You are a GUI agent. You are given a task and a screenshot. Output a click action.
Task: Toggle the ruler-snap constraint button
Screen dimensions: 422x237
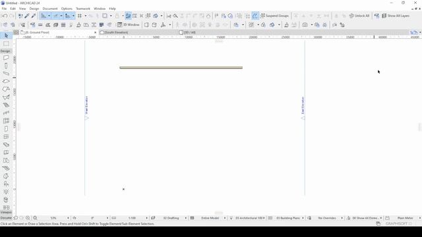click(67, 16)
